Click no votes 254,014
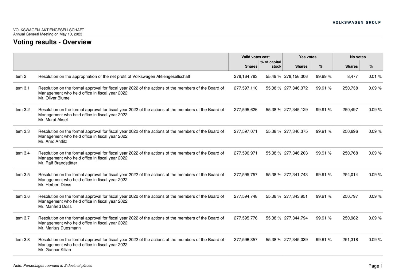The height and width of the screenshot is (277, 393). [x=350, y=175]
